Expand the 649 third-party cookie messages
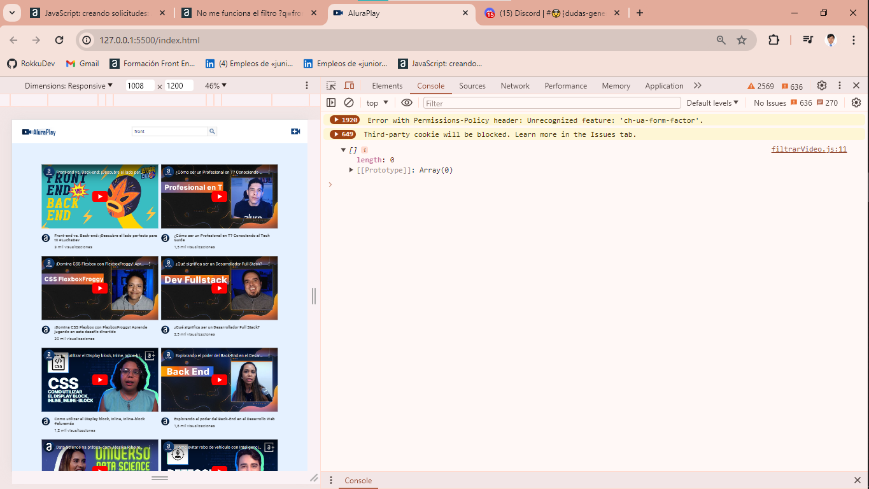The height and width of the screenshot is (489, 869). point(343,134)
